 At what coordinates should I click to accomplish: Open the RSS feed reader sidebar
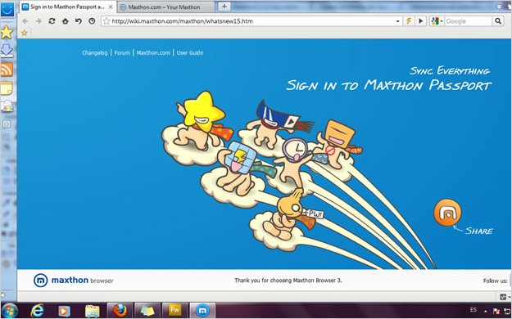click(7, 70)
